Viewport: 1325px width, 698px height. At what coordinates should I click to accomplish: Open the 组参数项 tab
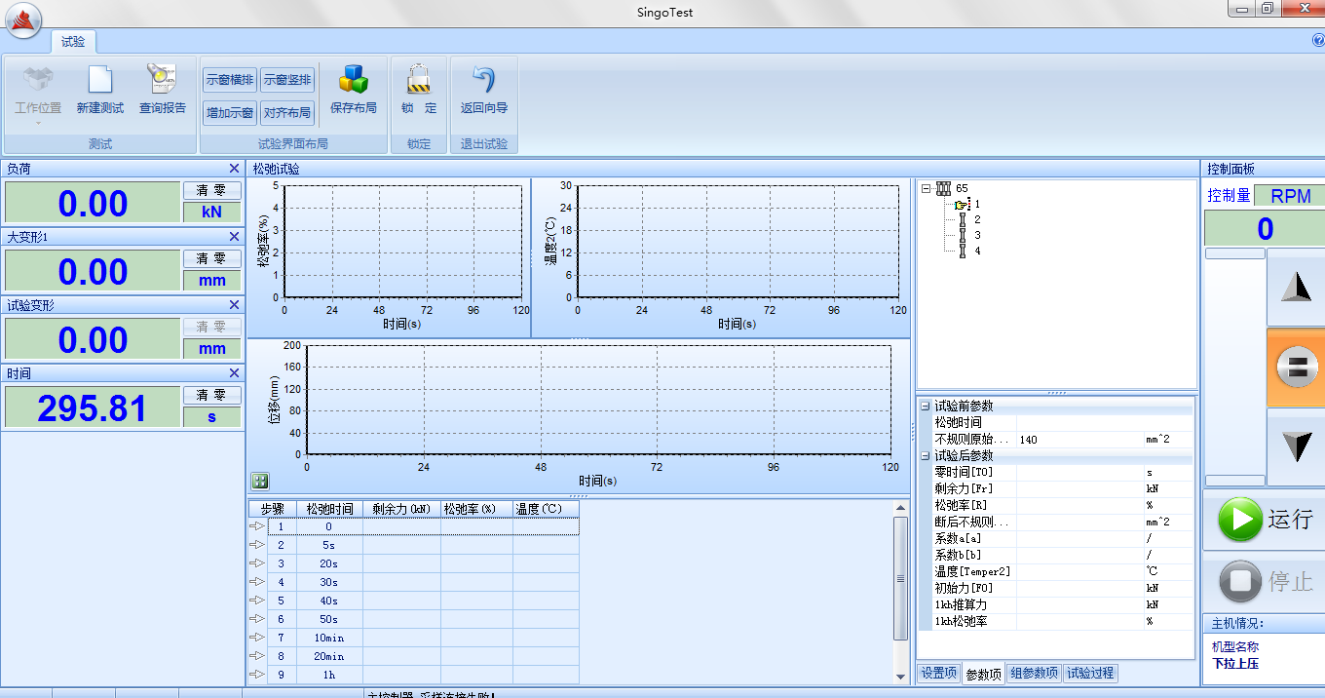click(x=1034, y=673)
